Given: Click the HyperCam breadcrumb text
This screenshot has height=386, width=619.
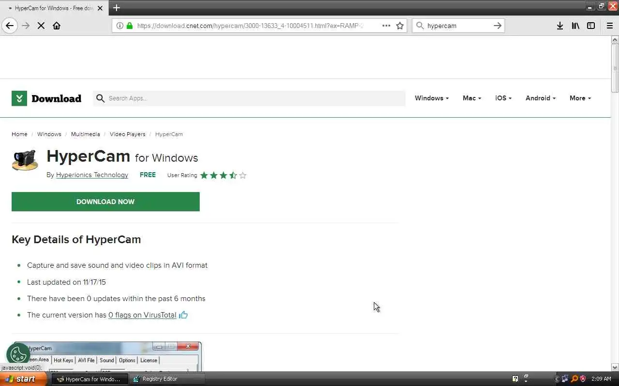Looking at the screenshot, I should (169, 134).
